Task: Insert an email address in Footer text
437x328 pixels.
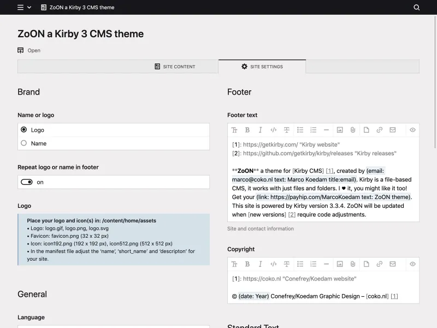Action: 392,130
